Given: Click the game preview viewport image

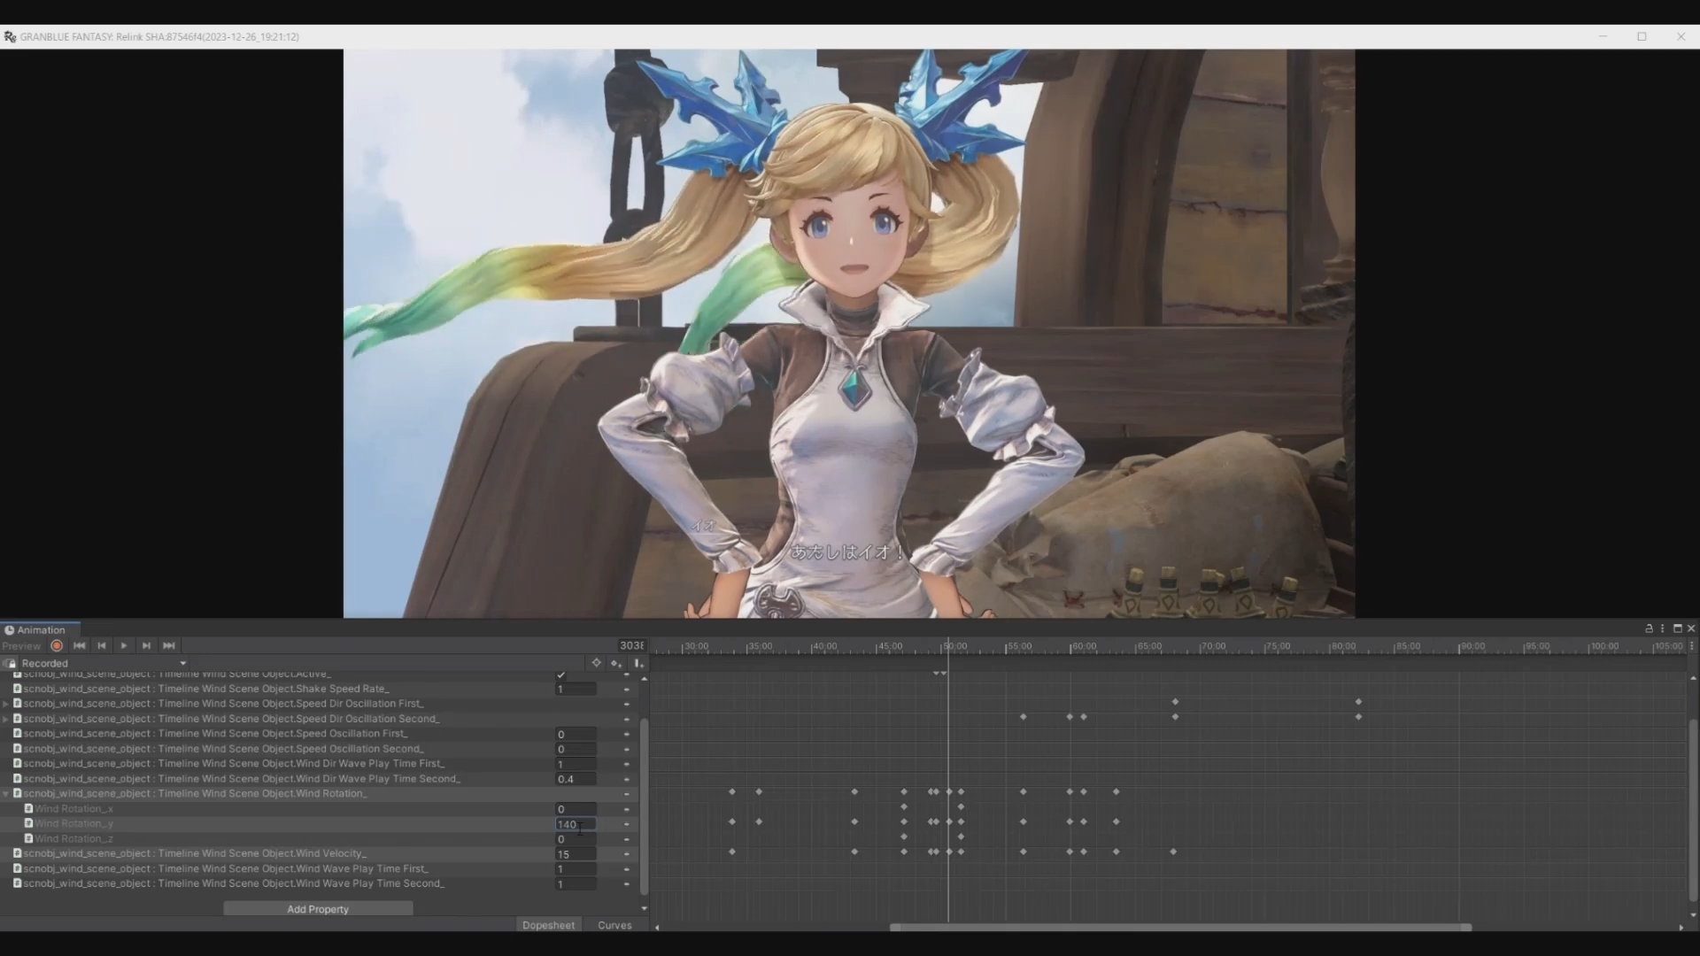Looking at the screenshot, I should click(x=849, y=333).
